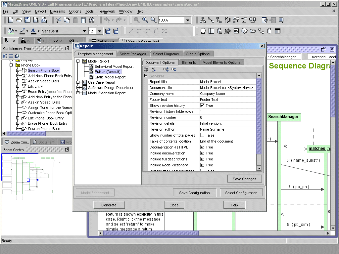Uncheck Include model dictionary
339x254 pixels.
click(202, 165)
